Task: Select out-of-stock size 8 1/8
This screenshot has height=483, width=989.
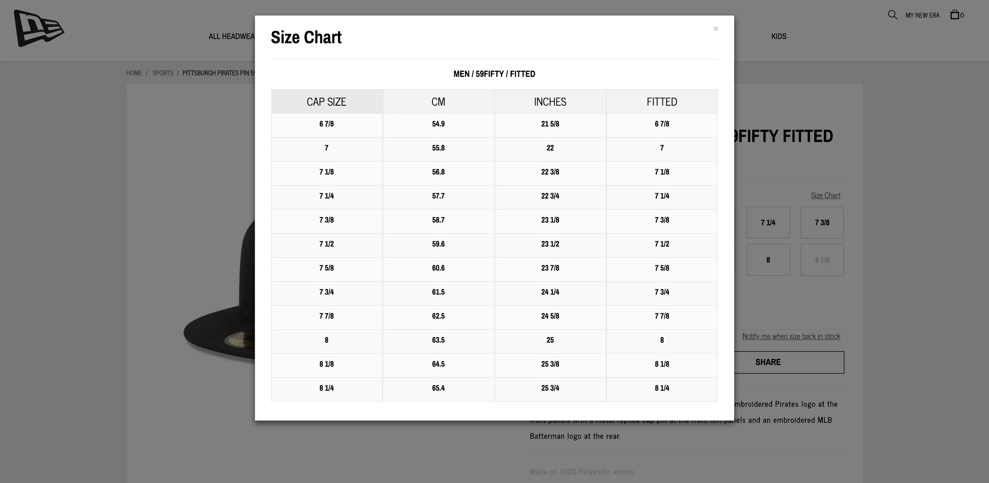Action: click(822, 260)
